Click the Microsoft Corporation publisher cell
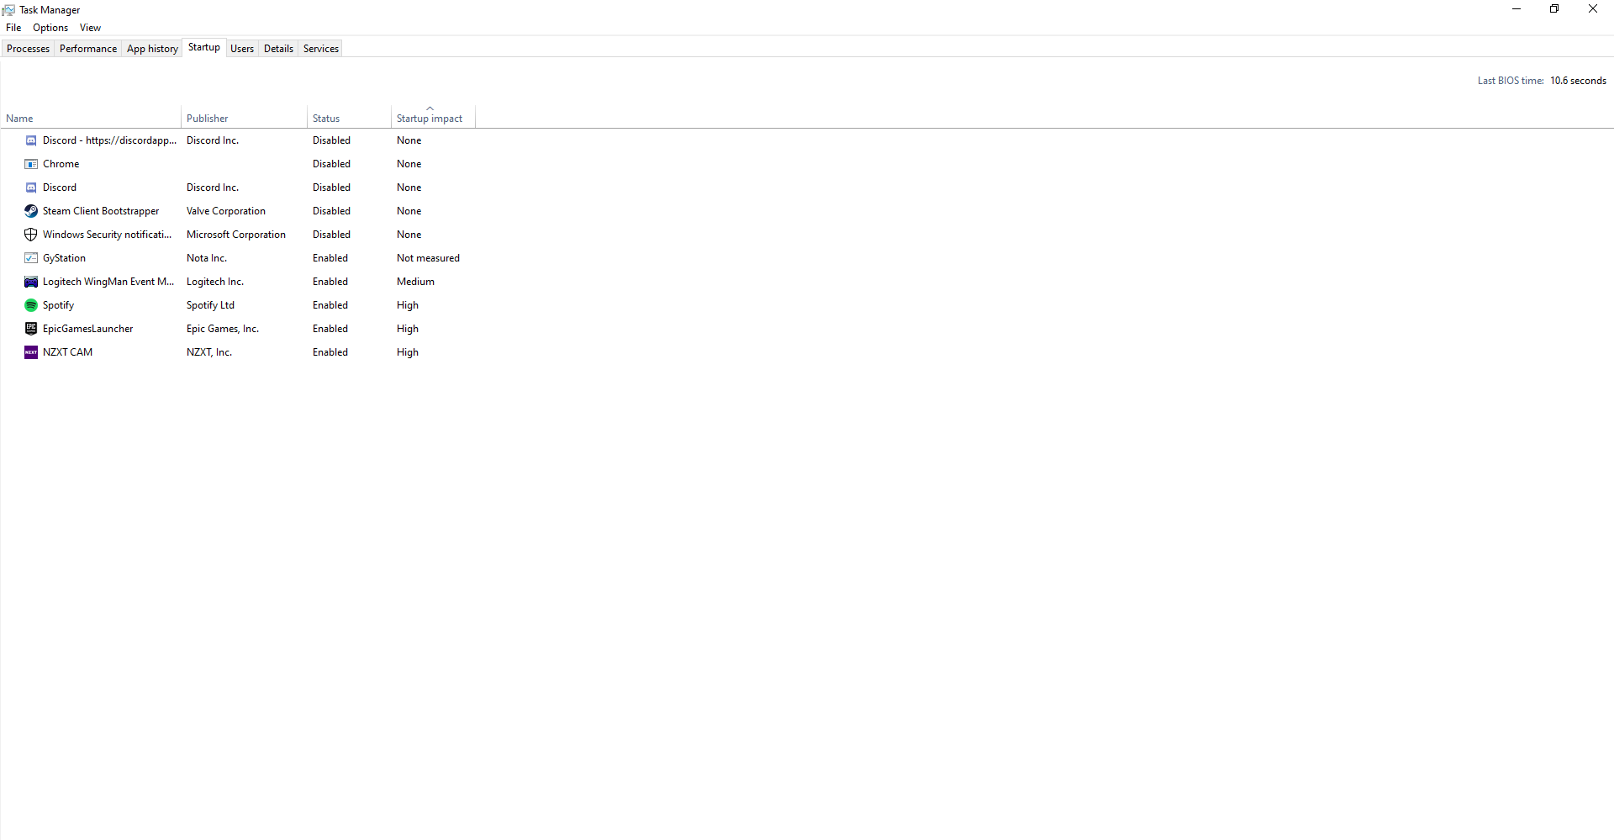This screenshot has height=840, width=1614. (x=236, y=235)
